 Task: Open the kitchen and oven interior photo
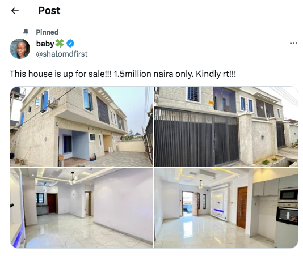coord(226,208)
